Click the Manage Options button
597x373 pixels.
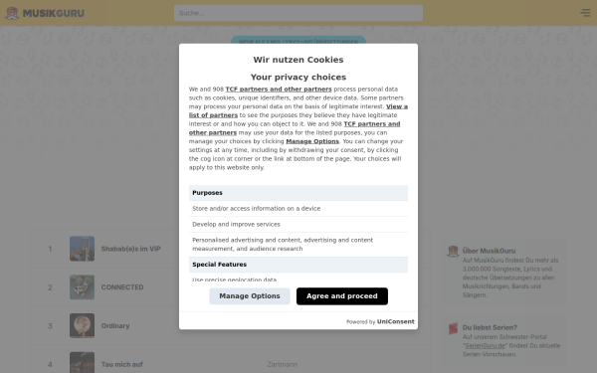[250, 296]
